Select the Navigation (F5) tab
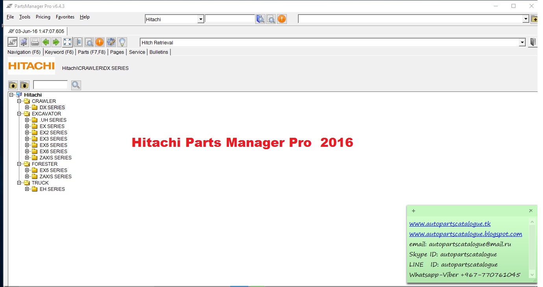 (x=24, y=52)
